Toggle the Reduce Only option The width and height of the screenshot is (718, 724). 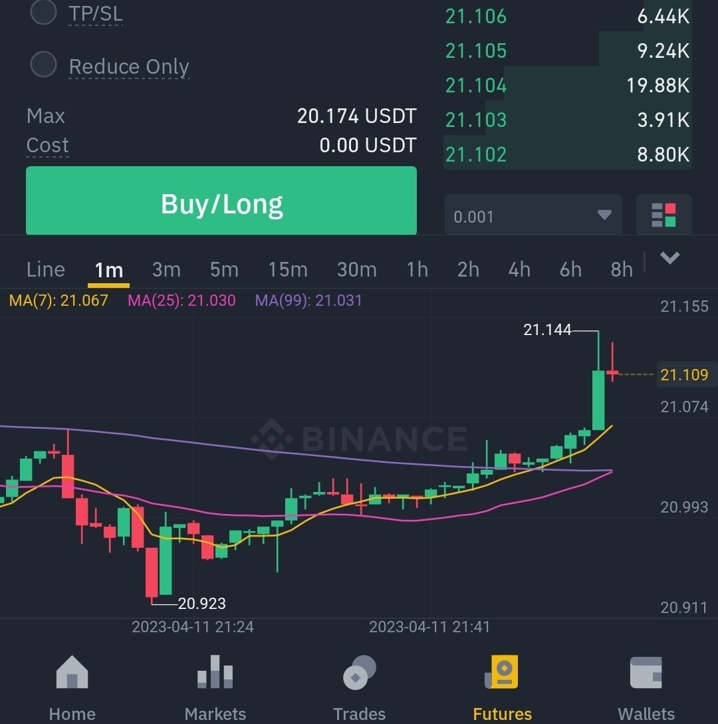point(44,65)
